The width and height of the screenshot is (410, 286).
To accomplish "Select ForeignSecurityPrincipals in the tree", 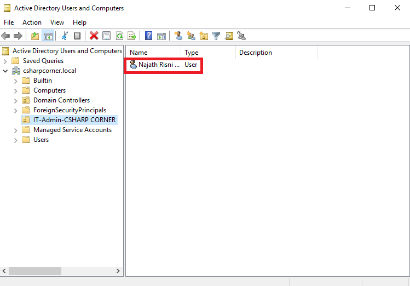I will 70,110.
